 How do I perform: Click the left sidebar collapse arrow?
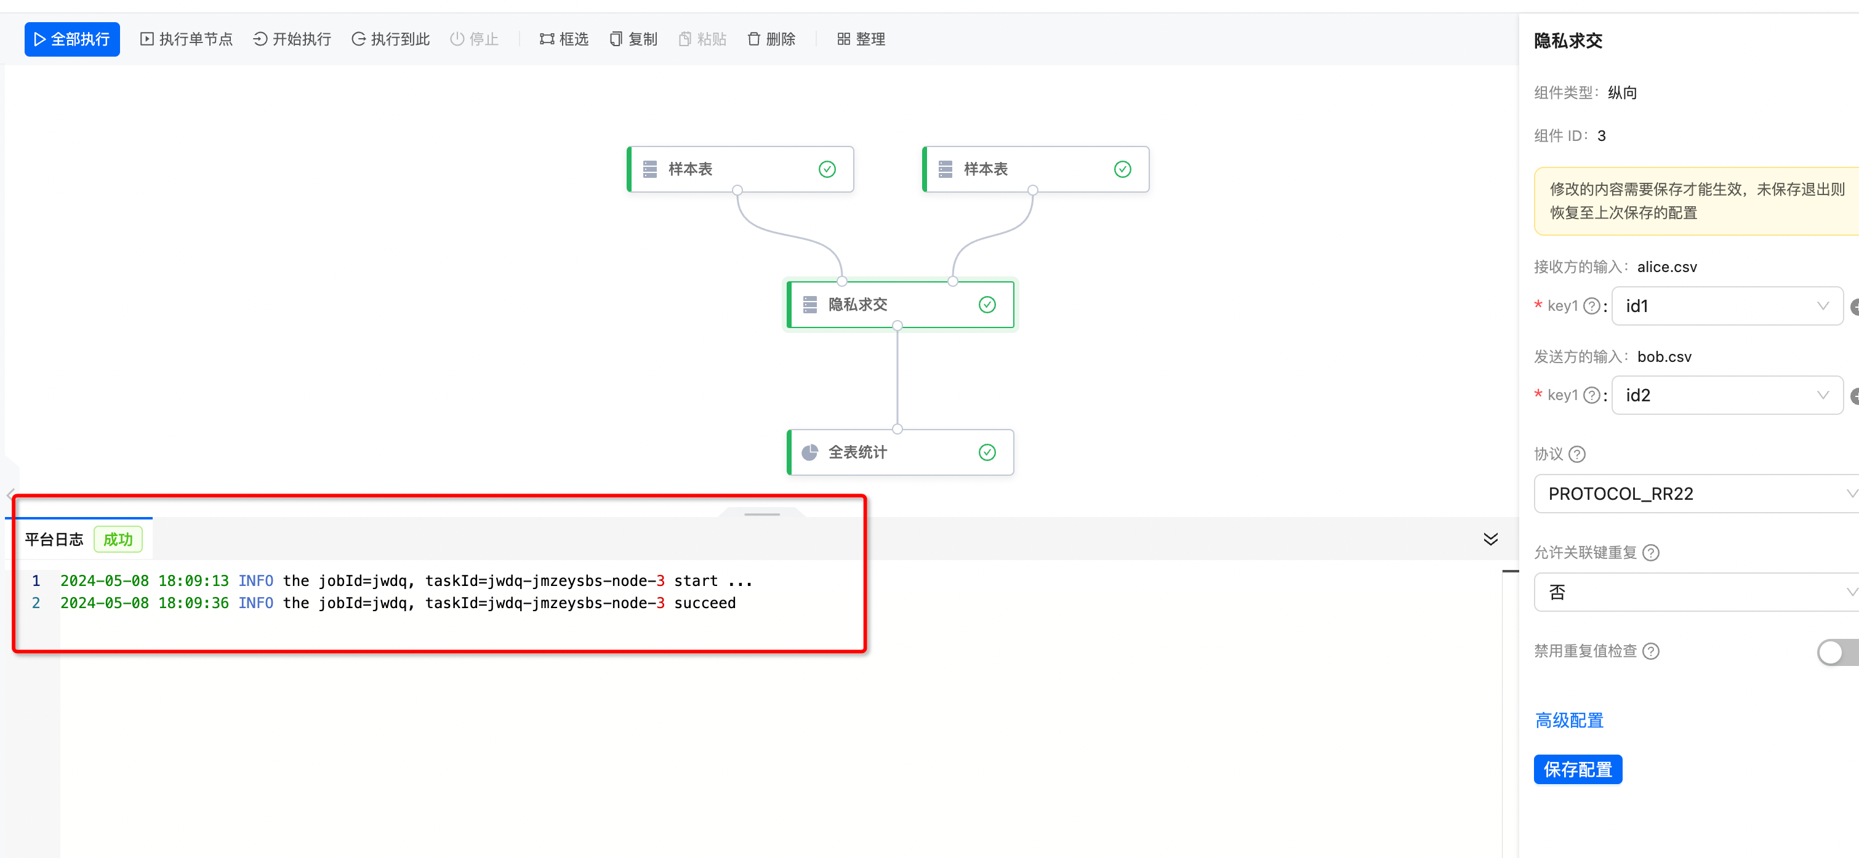(x=10, y=495)
